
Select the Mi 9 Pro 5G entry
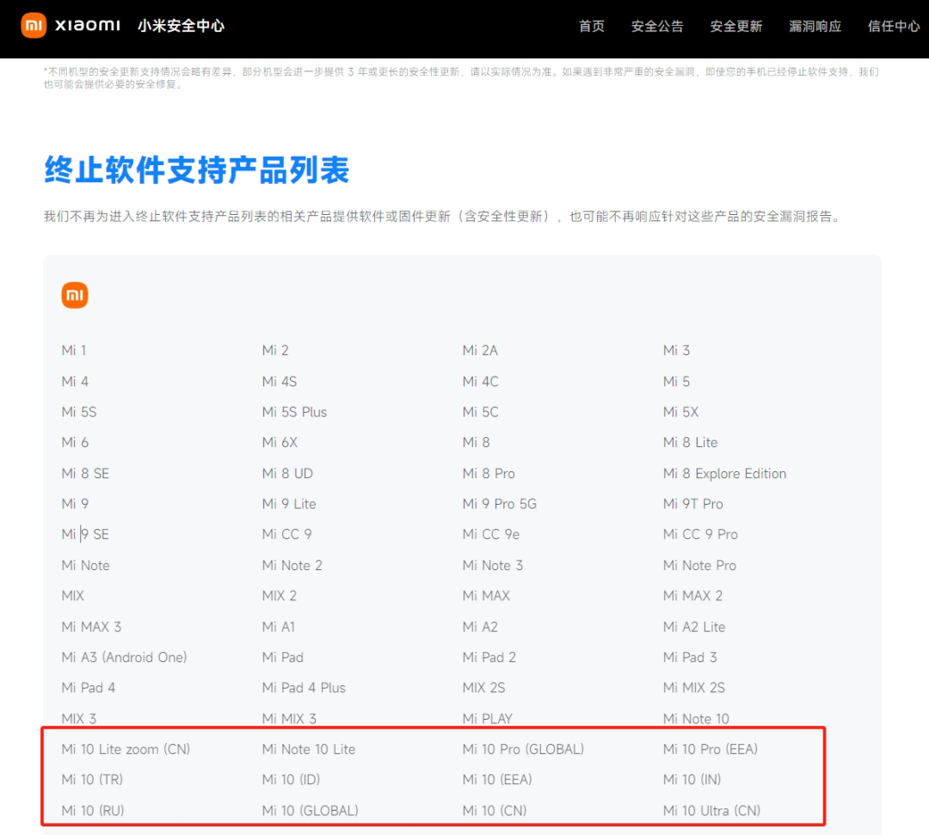pos(500,504)
